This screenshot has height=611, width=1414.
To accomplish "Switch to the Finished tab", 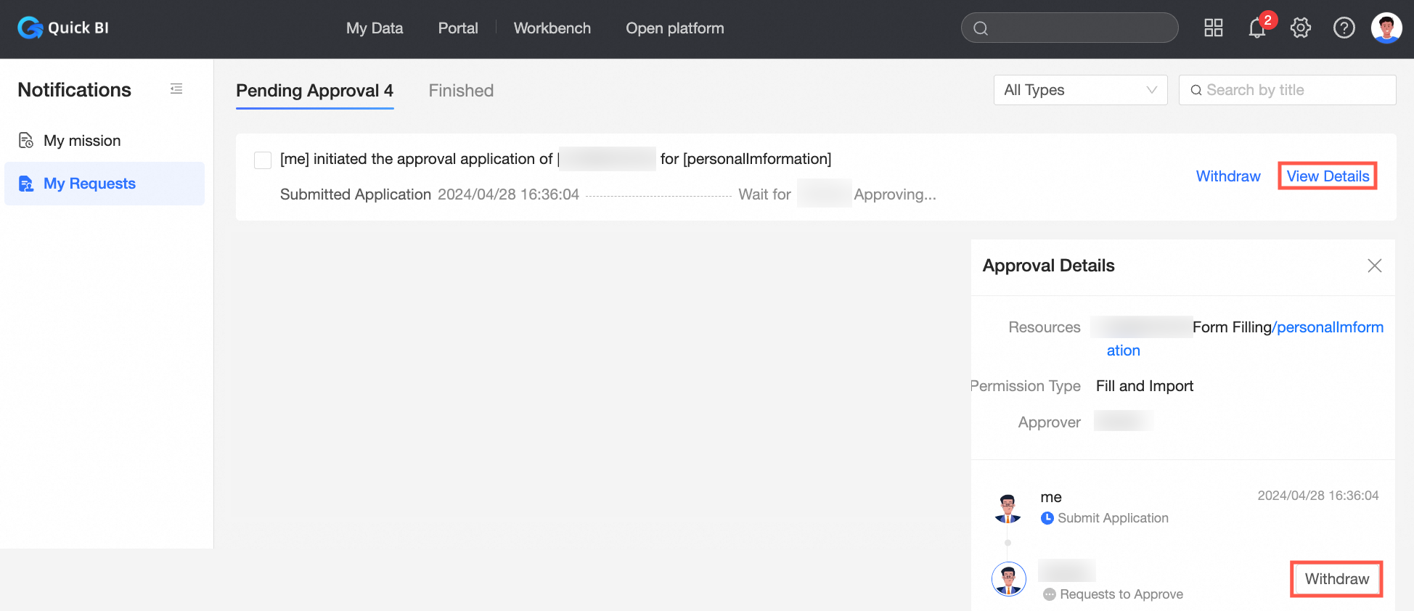I will point(461,91).
